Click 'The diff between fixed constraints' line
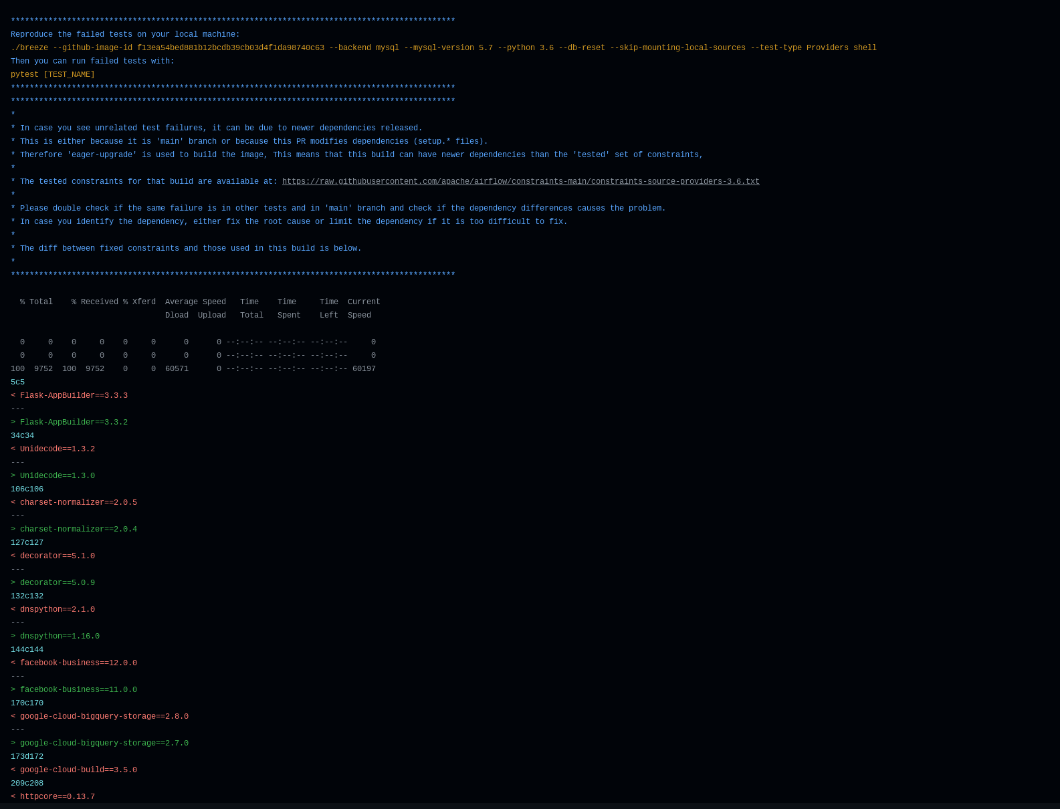The width and height of the screenshot is (1060, 809). coord(186,249)
